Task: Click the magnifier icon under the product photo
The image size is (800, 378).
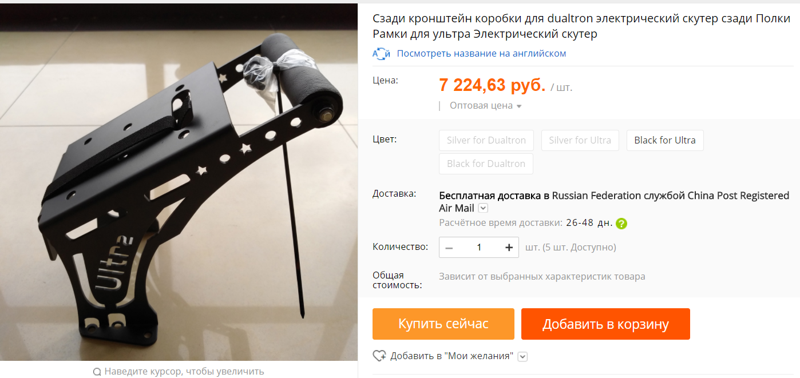Action: coord(97,372)
